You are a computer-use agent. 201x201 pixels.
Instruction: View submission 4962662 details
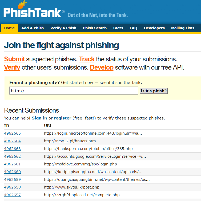[x=12, y=156]
